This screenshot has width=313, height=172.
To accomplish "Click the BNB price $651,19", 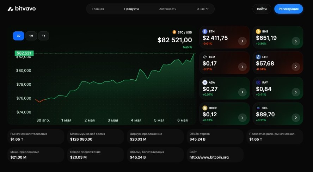I will [266, 38].
